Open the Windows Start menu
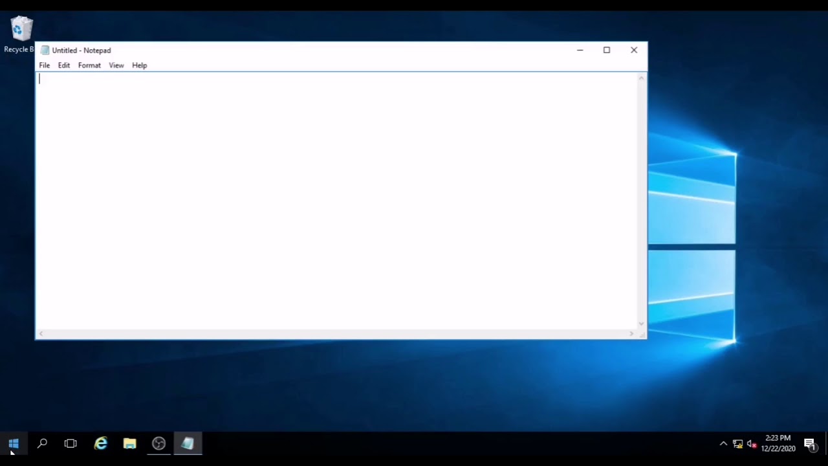Image resolution: width=828 pixels, height=466 pixels. [14, 443]
